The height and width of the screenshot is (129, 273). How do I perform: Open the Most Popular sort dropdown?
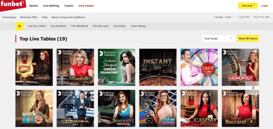tap(218, 38)
